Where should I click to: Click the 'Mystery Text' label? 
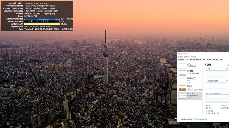(17, 27)
